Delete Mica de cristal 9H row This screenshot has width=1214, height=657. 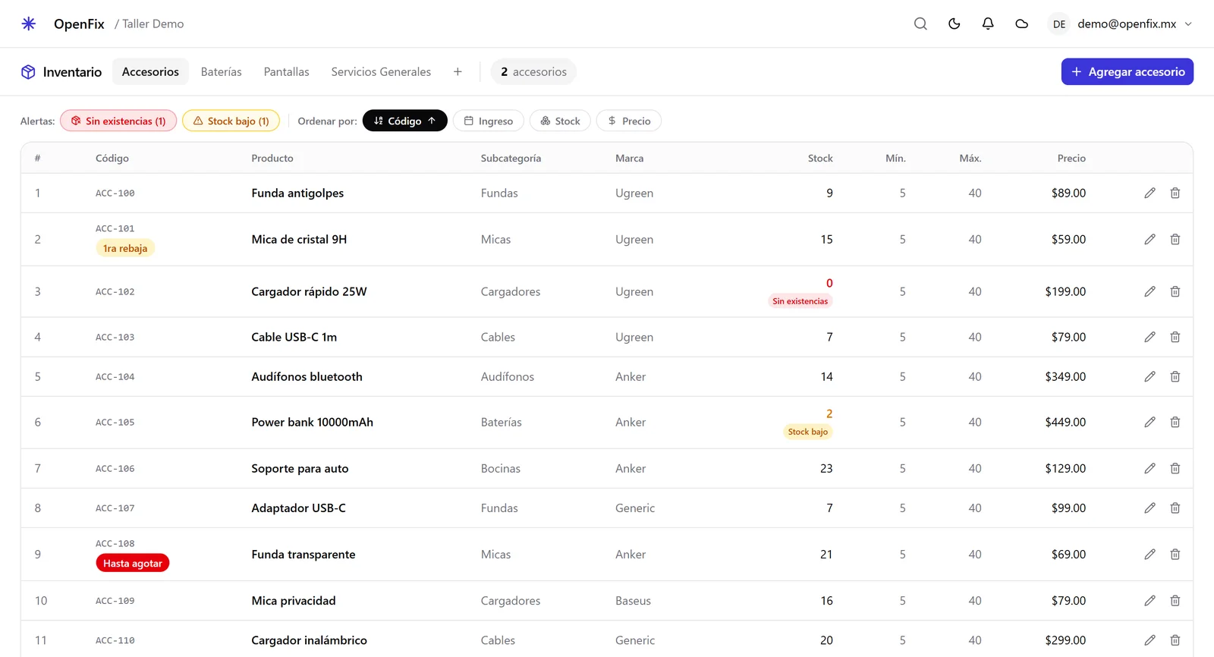coord(1175,239)
